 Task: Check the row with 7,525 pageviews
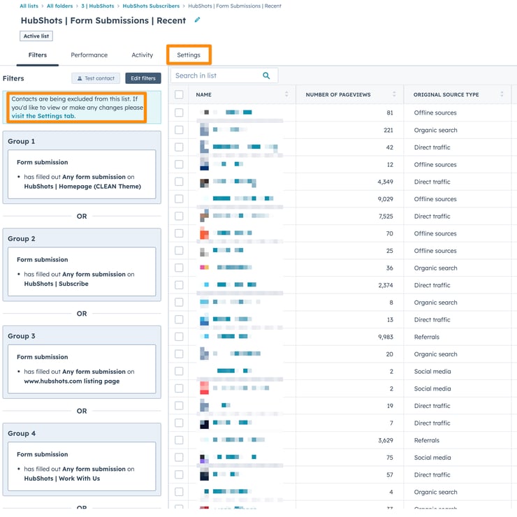[179, 216]
